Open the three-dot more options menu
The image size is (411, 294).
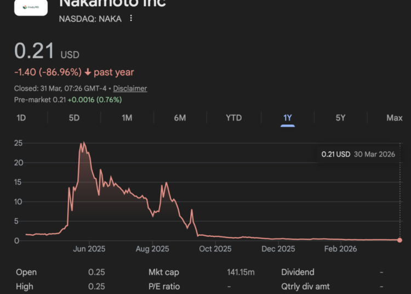pos(131,19)
